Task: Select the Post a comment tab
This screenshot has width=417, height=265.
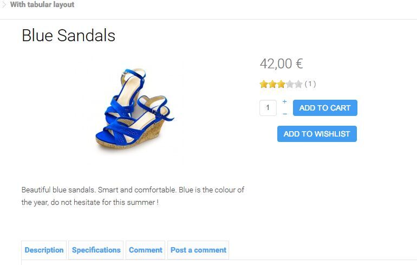Action: [x=198, y=250]
